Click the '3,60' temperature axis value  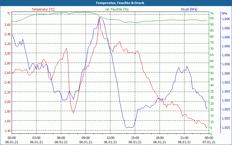[8, 25]
